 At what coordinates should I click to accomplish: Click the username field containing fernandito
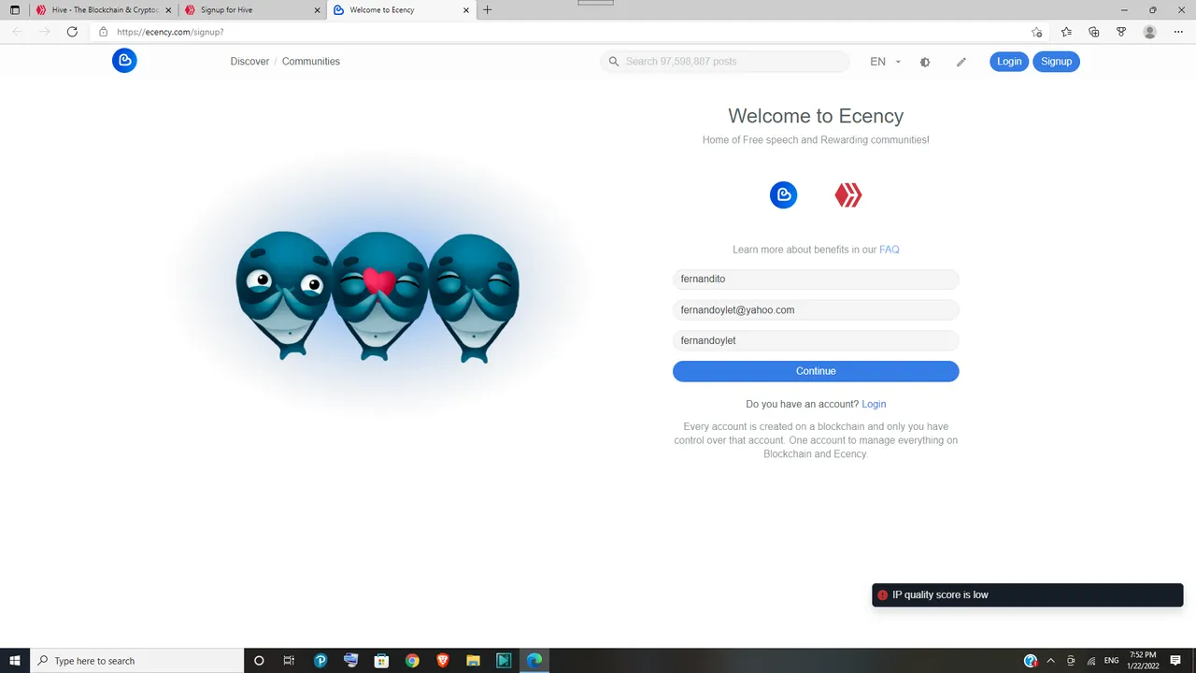point(816,279)
